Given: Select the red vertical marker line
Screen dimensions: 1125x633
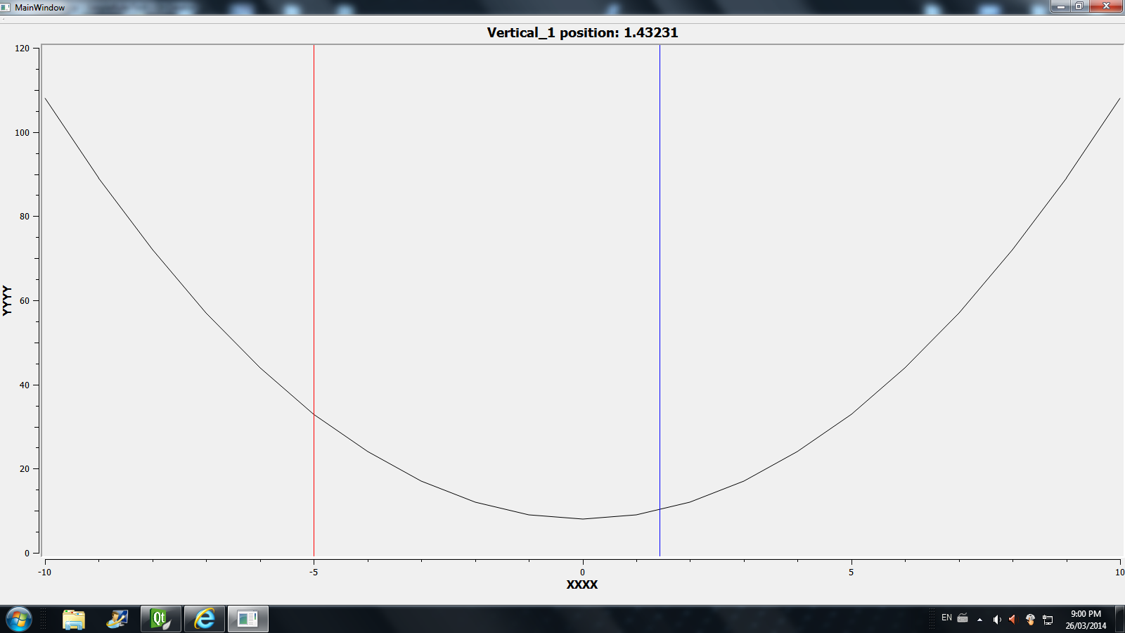Looking at the screenshot, I should [314, 300].
